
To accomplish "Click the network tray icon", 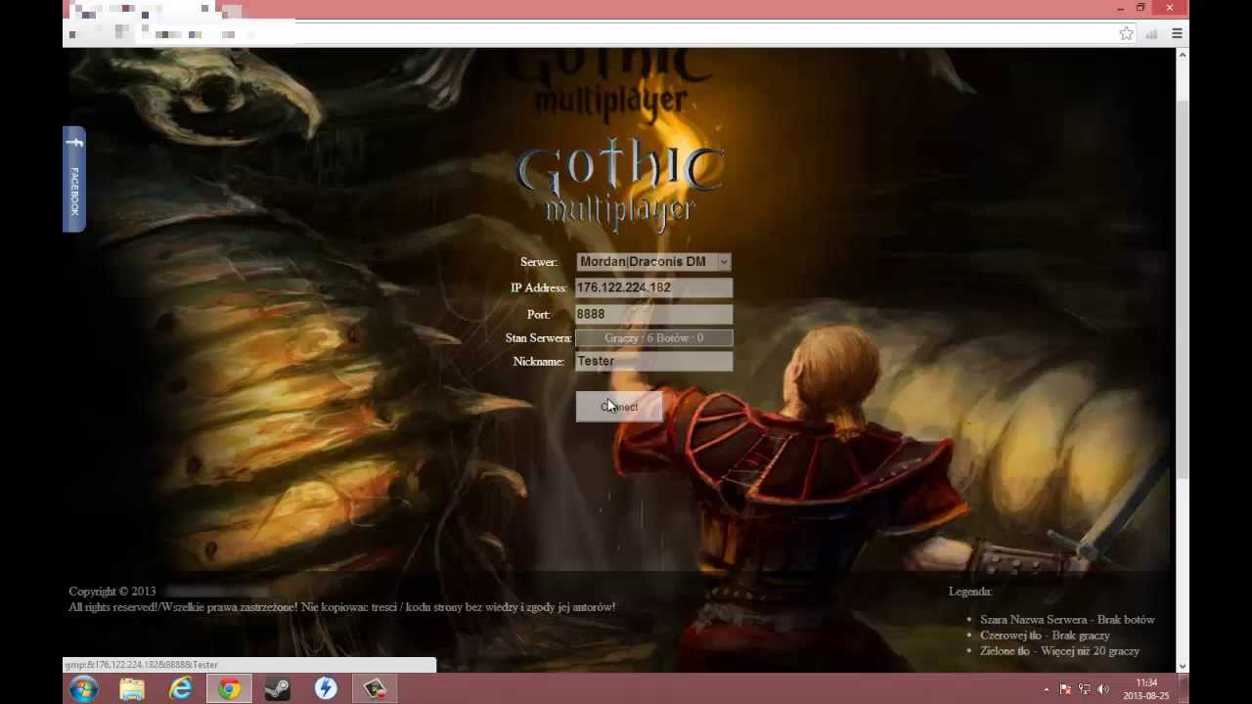I will [1084, 689].
